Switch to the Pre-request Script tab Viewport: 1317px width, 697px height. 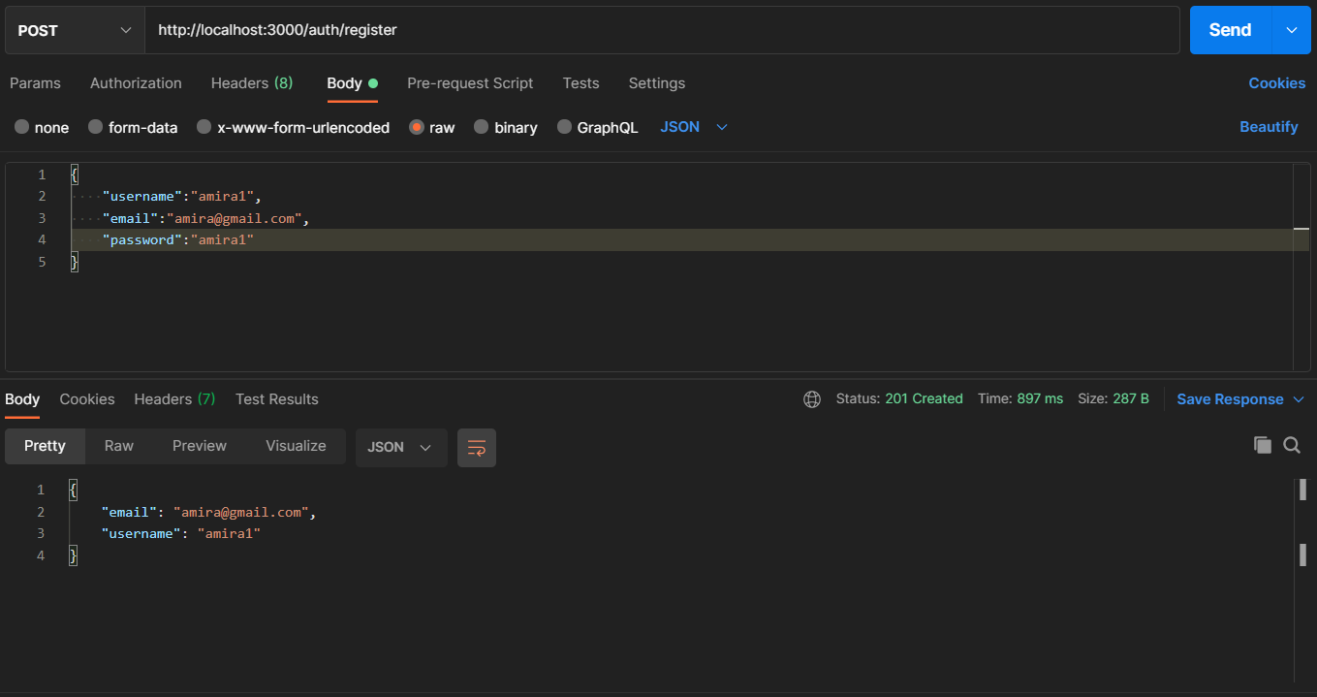click(470, 83)
